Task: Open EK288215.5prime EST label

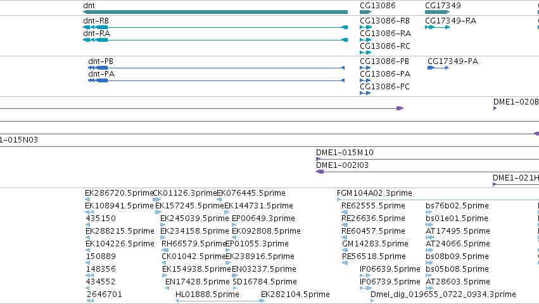Action: [x=120, y=231]
